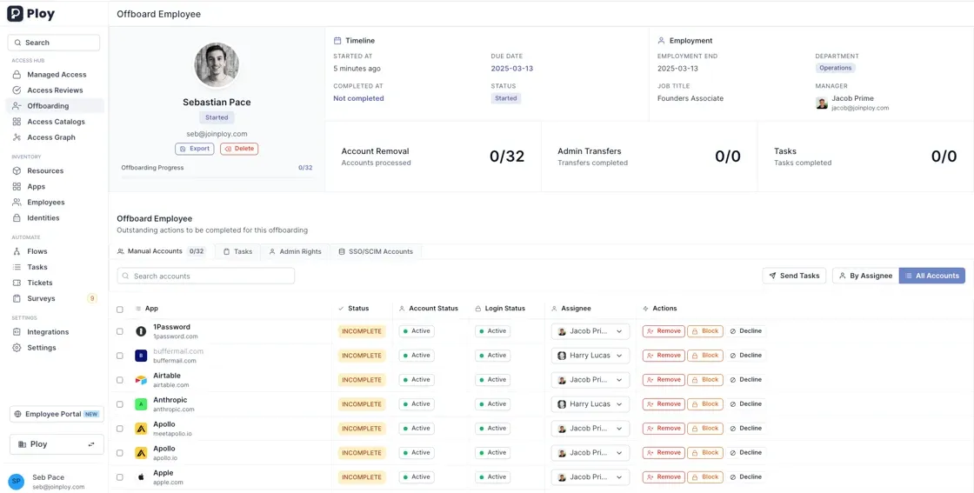The image size is (974, 493).
Task: Check the Airtable row checkbox
Action: pos(120,380)
